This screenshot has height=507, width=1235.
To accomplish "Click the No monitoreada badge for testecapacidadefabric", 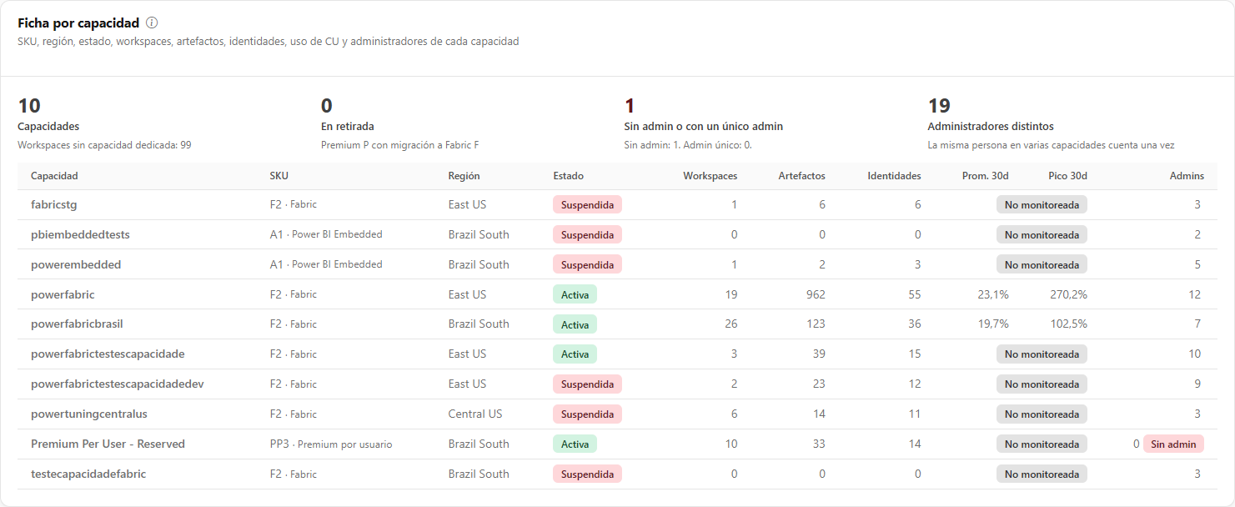I will click(1042, 474).
